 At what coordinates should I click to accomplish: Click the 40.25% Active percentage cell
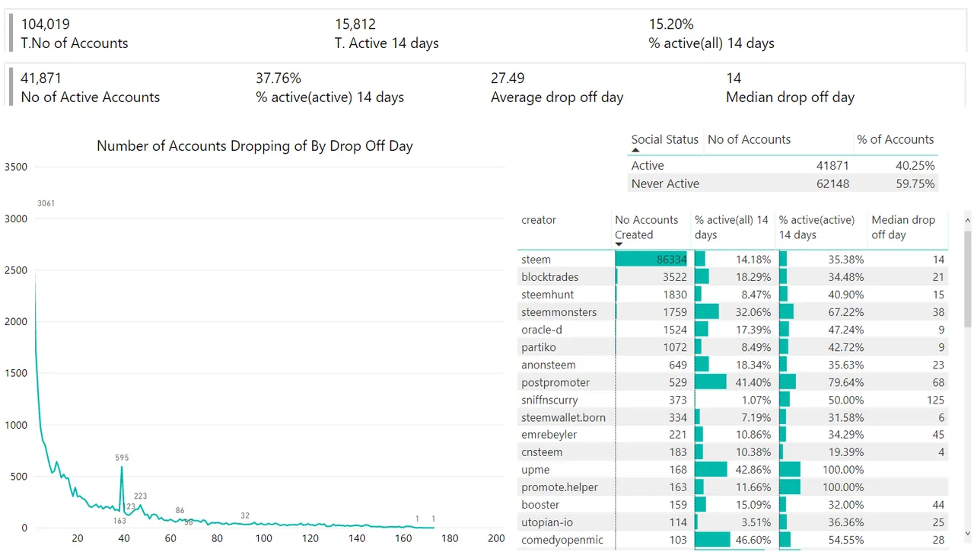[915, 165]
